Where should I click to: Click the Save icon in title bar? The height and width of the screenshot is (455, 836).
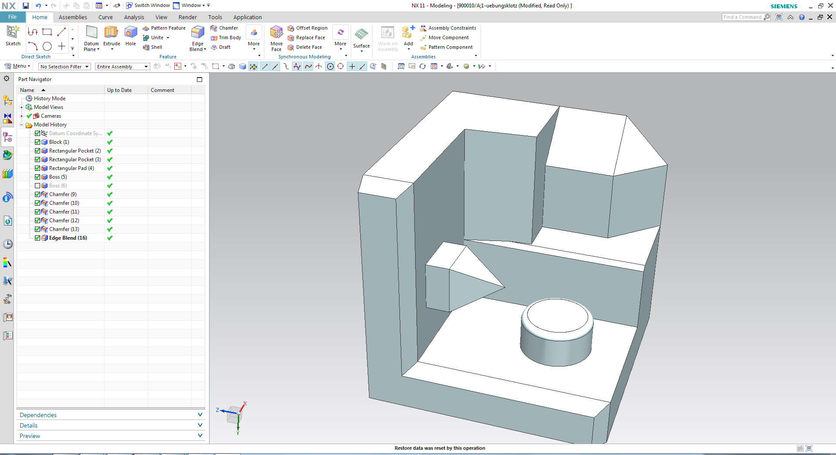[x=26, y=6]
